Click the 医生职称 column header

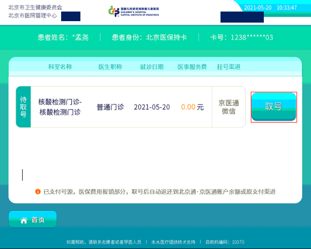pyautogui.click(x=110, y=67)
